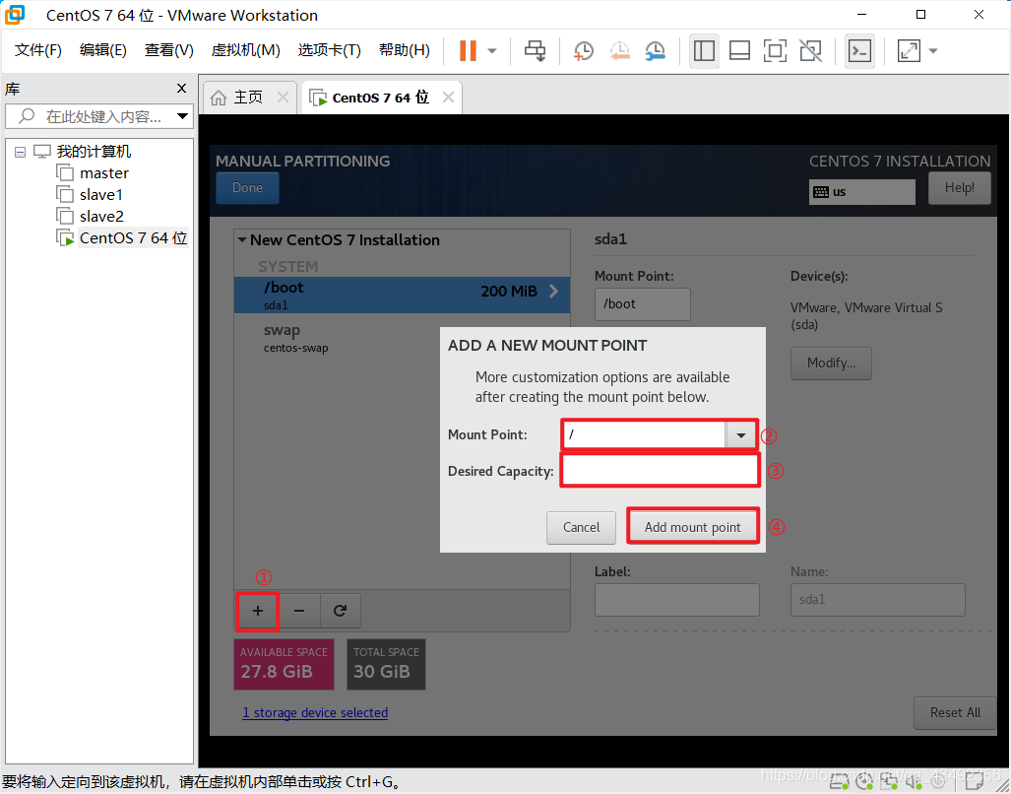Click the plus add partition button
The height and width of the screenshot is (794, 1011).
tap(257, 611)
